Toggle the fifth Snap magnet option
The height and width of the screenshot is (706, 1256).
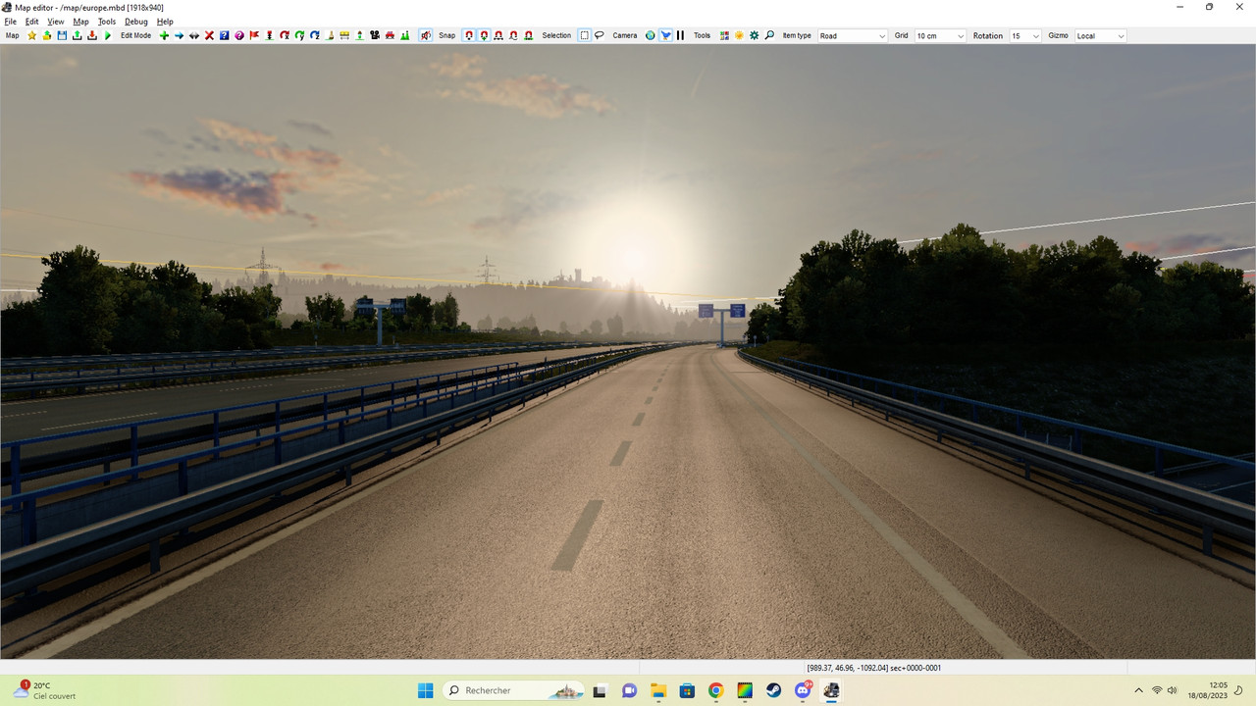coord(529,35)
